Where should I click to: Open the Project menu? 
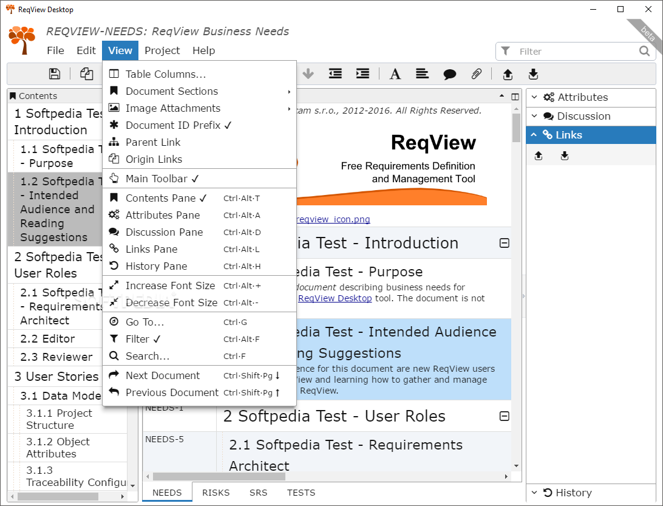pos(162,50)
